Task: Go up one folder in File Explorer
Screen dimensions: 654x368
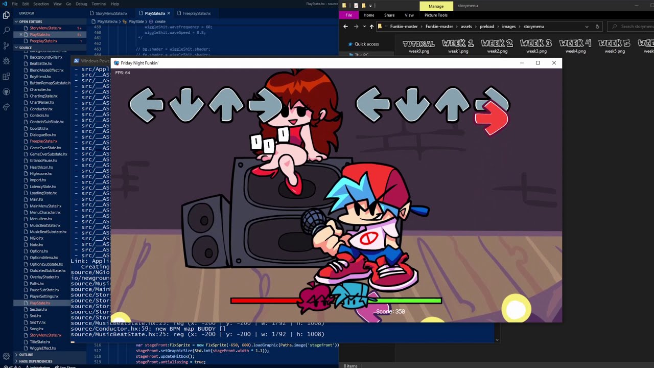Action: tap(371, 27)
